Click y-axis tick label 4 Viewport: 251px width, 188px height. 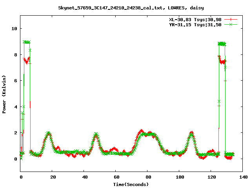[16, 107]
